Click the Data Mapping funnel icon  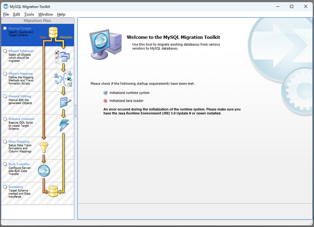[44, 147]
